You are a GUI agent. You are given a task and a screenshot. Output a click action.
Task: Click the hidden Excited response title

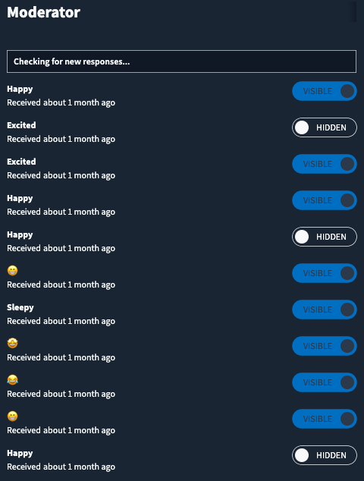click(21, 125)
